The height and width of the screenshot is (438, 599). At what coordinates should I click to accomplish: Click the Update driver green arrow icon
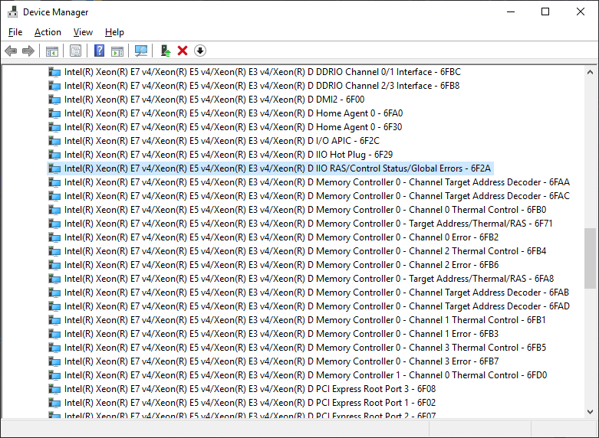pos(166,51)
